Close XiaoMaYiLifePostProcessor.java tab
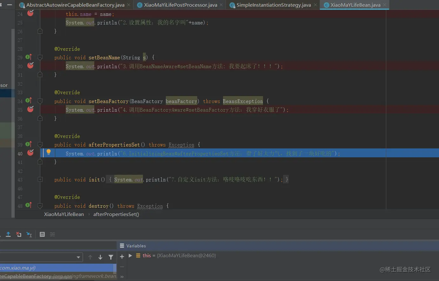 click(221, 5)
